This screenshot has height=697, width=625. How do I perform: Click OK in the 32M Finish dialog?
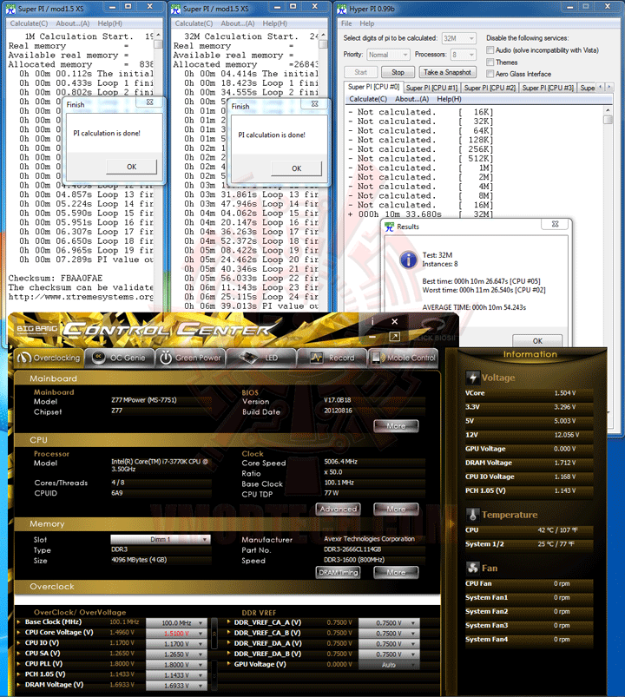point(297,168)
